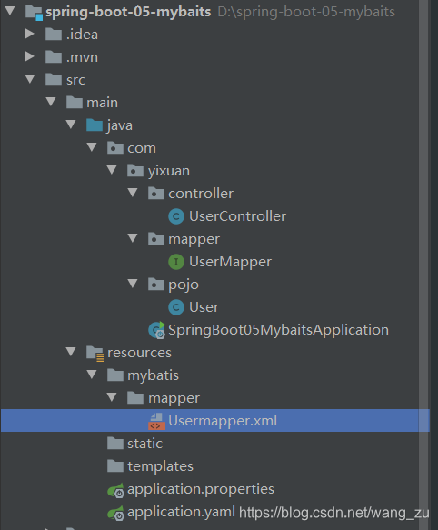Click the static folder icon
Screen dimensions: 438x530
(x=115, y=443)
